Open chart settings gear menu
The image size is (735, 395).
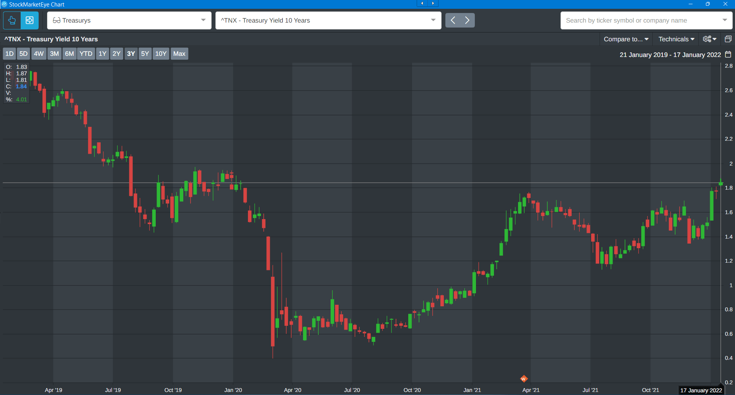(x=710, y=39)
